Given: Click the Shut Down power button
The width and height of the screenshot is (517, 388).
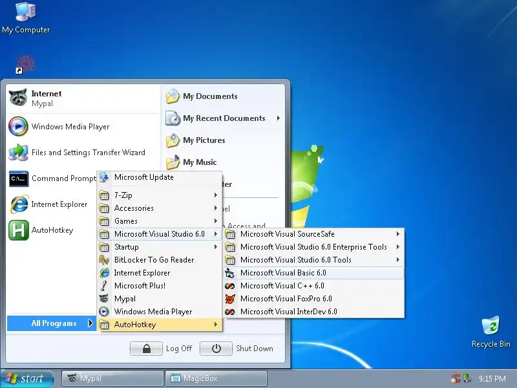Looking at the screenshot, I should coord(216,349).
